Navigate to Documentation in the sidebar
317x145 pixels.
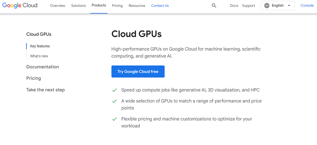(x=43, y=67)
